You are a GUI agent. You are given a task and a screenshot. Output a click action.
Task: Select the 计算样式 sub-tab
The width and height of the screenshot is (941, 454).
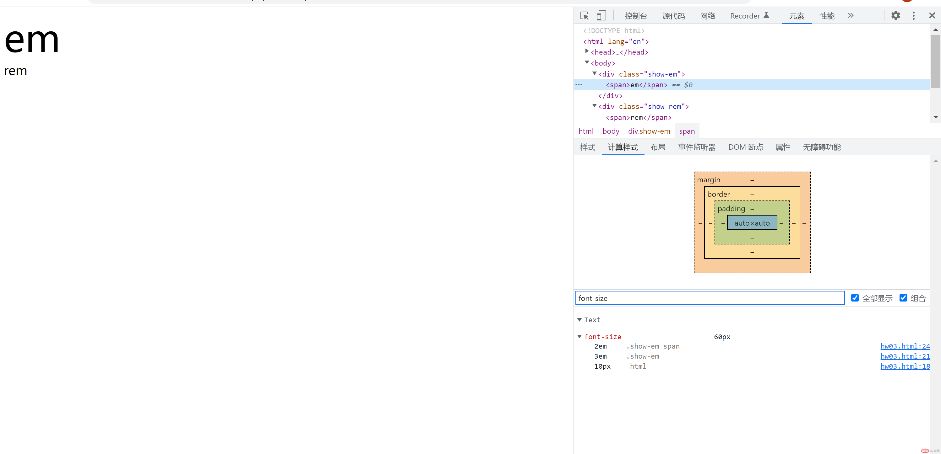[x=623, y=147]
